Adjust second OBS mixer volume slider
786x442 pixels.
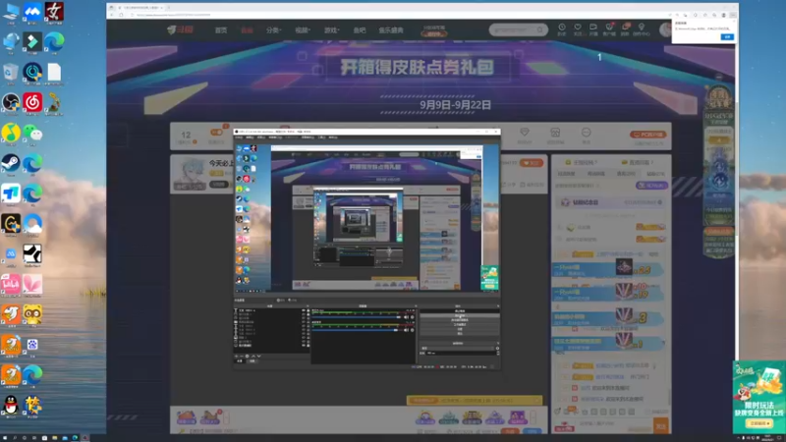click(x=357, y=330)
